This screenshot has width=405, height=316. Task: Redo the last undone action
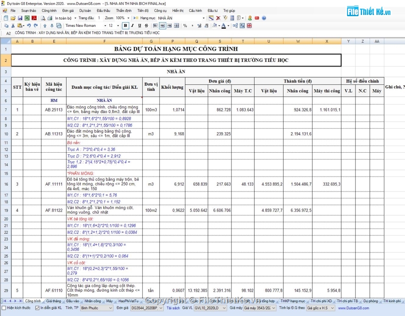tap(36, 26)
